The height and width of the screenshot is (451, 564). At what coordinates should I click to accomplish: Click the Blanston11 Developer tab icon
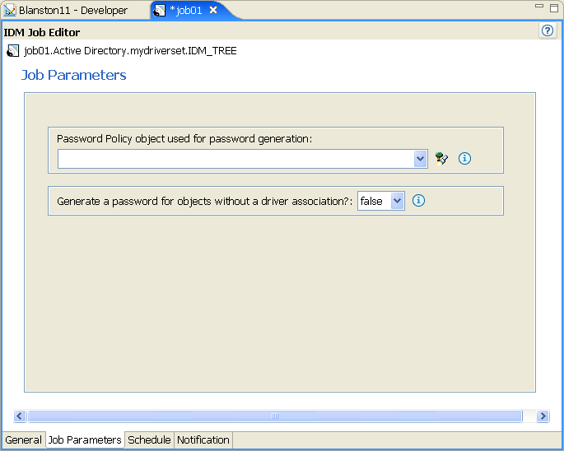click(9, 11)
